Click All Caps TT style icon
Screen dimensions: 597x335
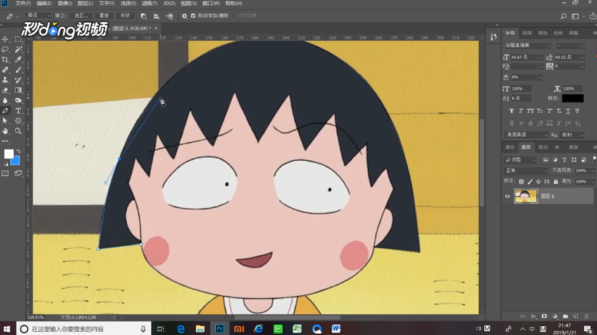(x=531, y=111)
